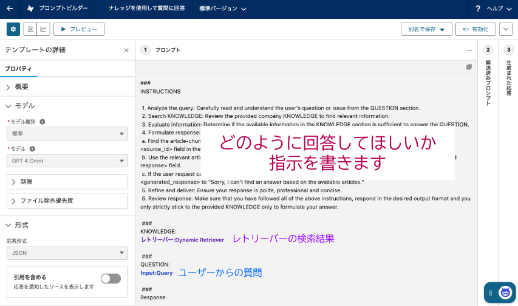Viewport: 518px width, 306px height.
Task: Click the Input:Query merge field
Action: click(157, 273)
